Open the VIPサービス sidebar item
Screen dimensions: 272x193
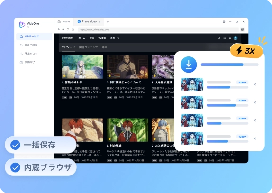tap(34, 37)
